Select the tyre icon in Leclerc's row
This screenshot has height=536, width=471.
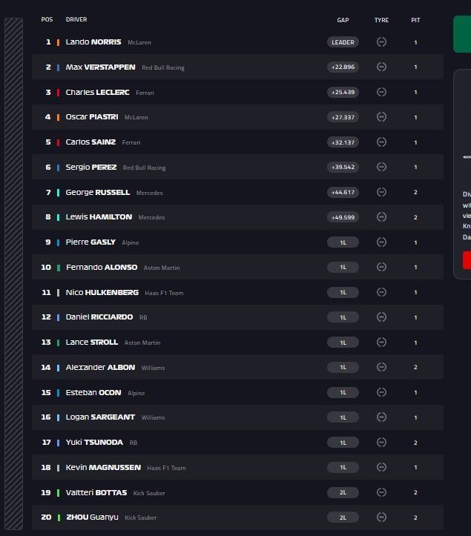381,92
